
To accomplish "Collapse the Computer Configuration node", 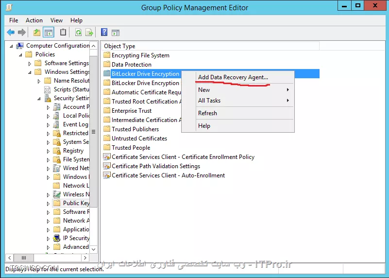I will pyautogui.click(x=11, y=46).
